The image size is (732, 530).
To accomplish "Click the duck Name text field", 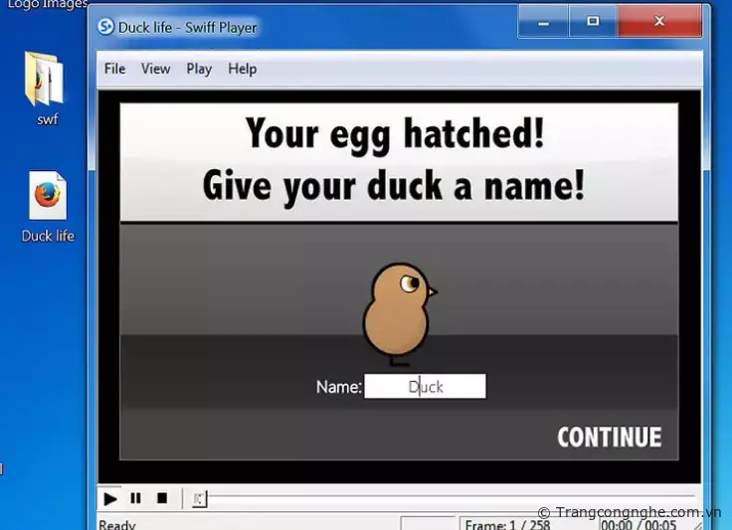I will click(425, 387).
